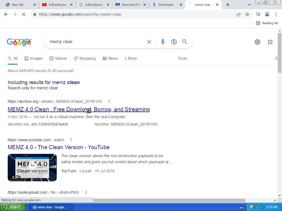Click the https://workupload.com result URL
Screen dimensions: 282x211
pos(27,192)
